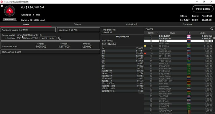Screen dimensions: 215x114
Task: Click the red marker beside leonidych7
Action: pyautogui.click(x=145, y=53)
